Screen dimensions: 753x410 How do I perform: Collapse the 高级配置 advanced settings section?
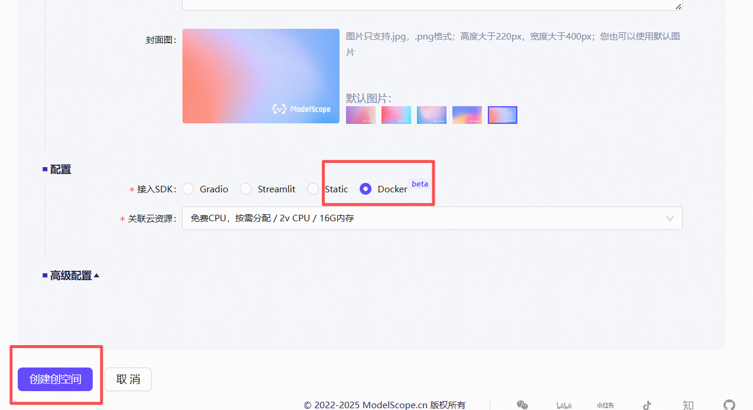[x=70, y=275]
